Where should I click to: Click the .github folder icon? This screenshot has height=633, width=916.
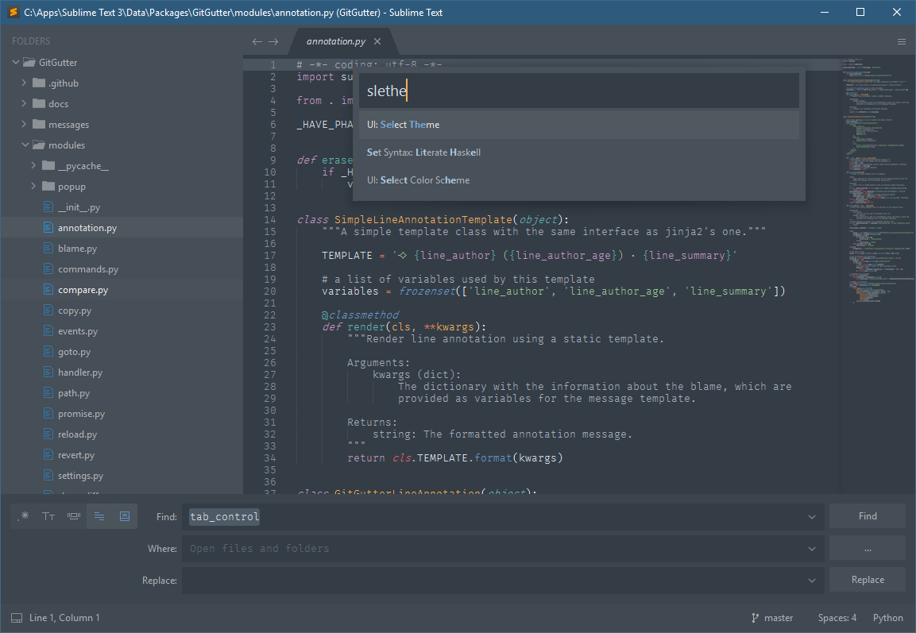point(39,83)
